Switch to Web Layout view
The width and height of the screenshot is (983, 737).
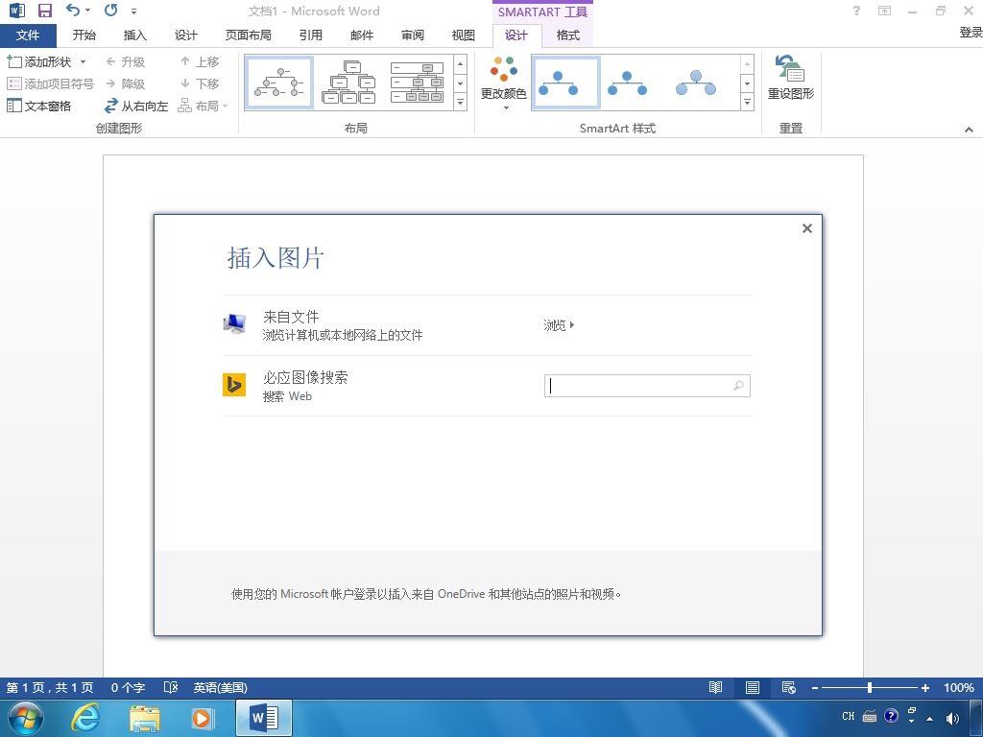(x=789, y=688)
